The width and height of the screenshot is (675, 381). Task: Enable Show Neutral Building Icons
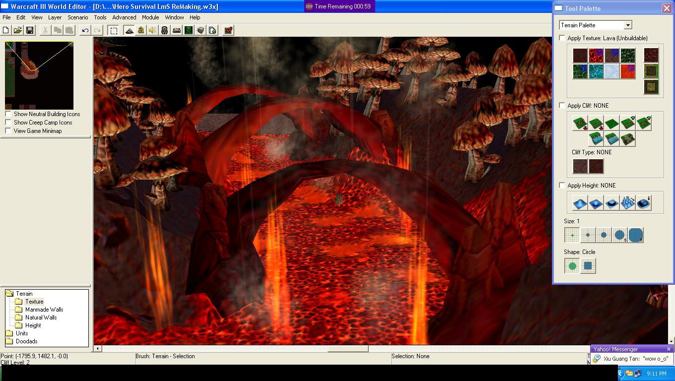pos(8,114)
